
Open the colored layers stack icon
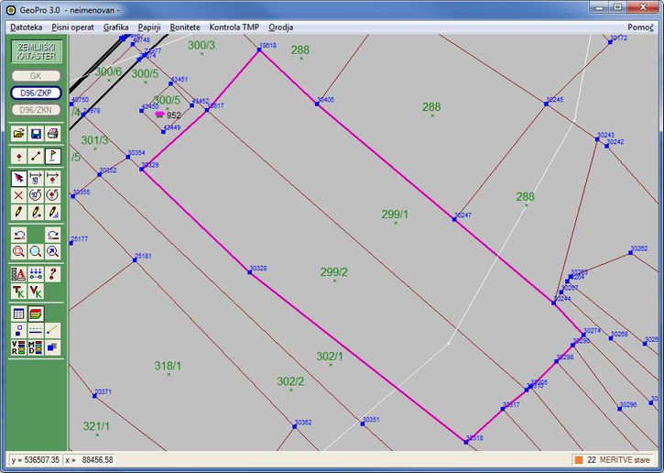click(36, 313)
